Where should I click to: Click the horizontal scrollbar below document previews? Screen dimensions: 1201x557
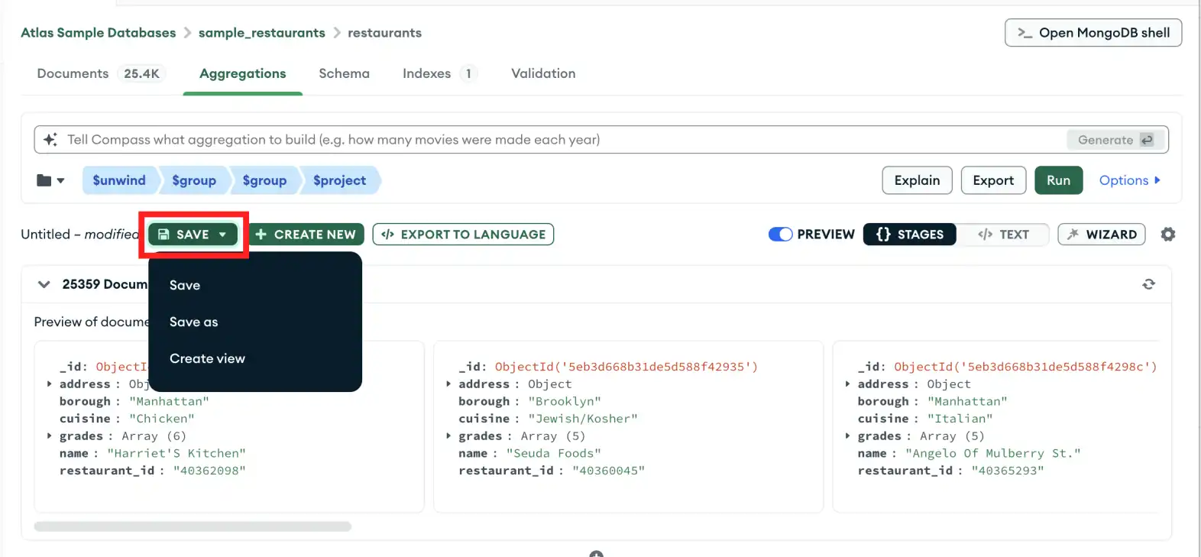tap(193, 526)
